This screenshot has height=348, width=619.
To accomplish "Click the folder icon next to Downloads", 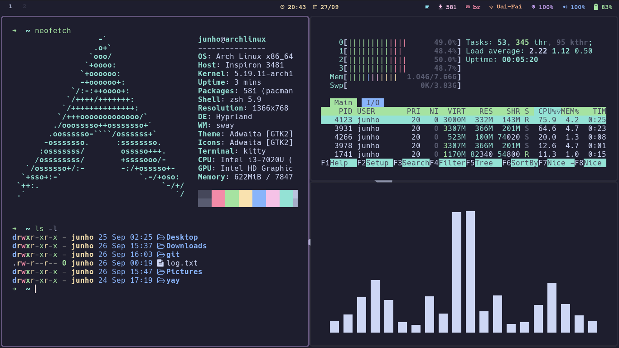I will (161, 246).
